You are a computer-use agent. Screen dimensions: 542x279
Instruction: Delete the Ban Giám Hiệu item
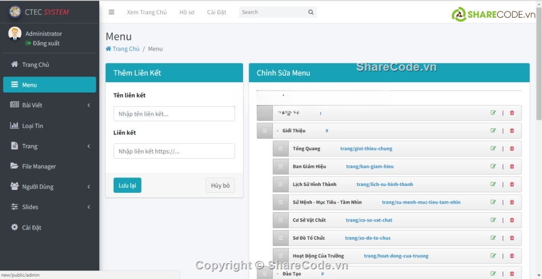[x=512, y=166]
